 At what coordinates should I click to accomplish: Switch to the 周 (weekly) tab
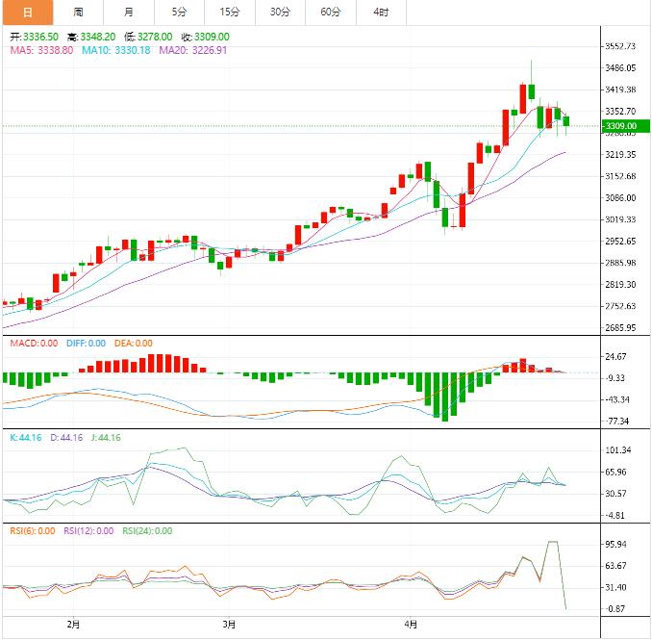pyautogui.click(x=78, y=13)
